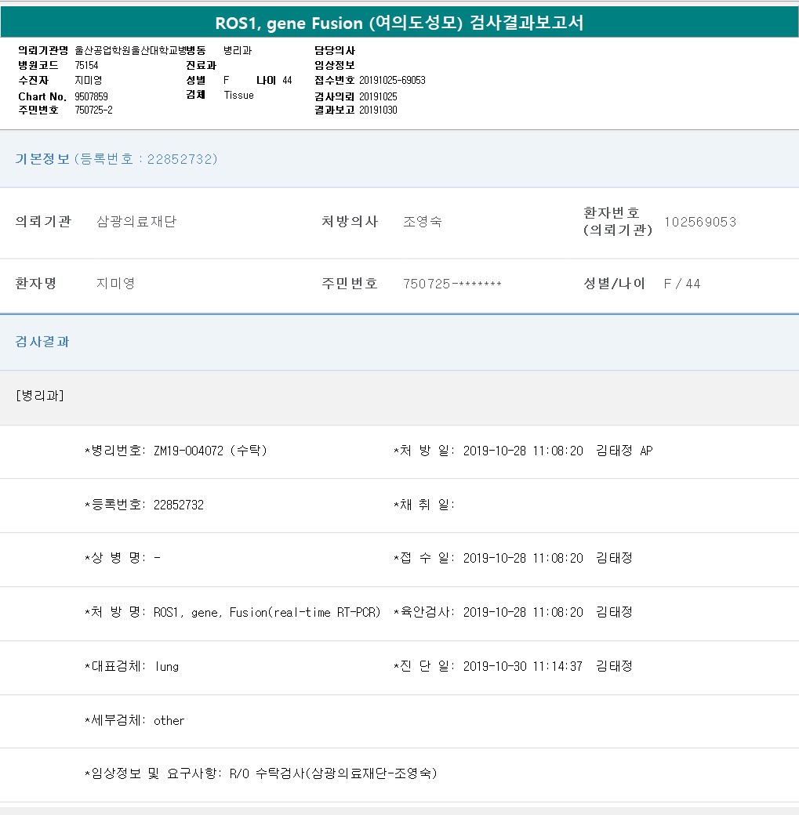Image resolution: width=799 pixels, height=815 pixels.
Task: Click the '병리과' ward value in header
Action: [x=238, y=50]
